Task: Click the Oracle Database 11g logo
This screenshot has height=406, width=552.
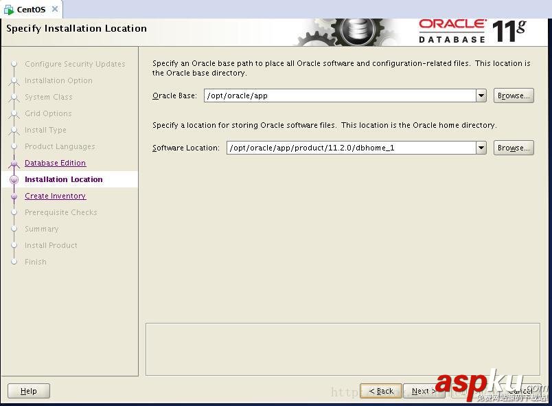Action: [x=472, y=32]
